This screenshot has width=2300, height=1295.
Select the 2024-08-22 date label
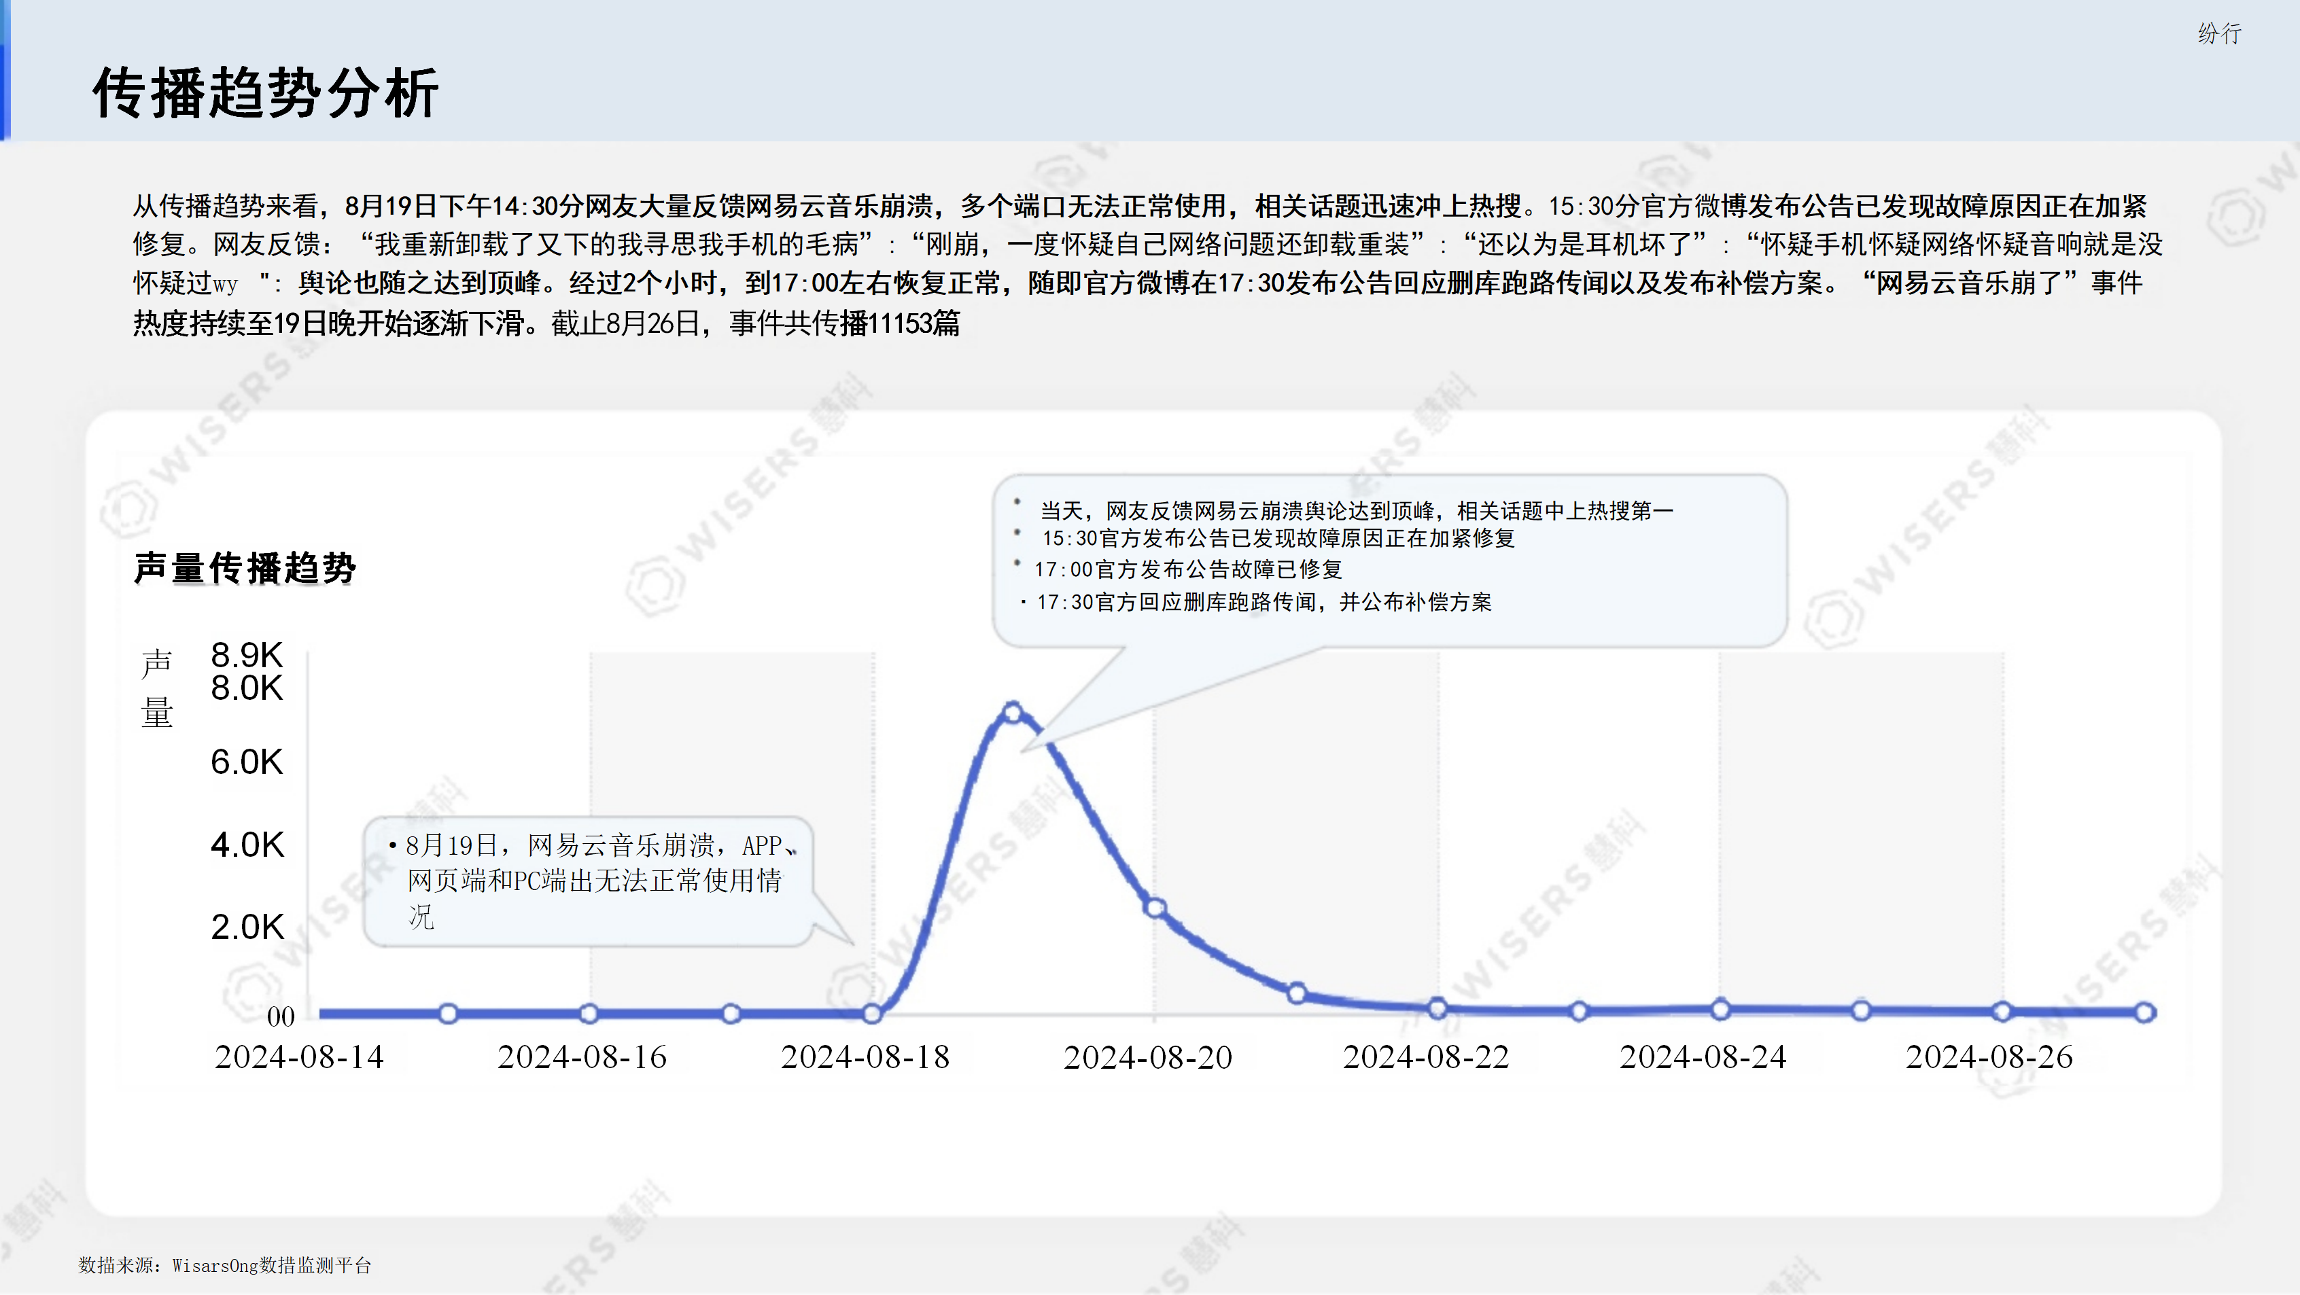tap(1426, 1057)
